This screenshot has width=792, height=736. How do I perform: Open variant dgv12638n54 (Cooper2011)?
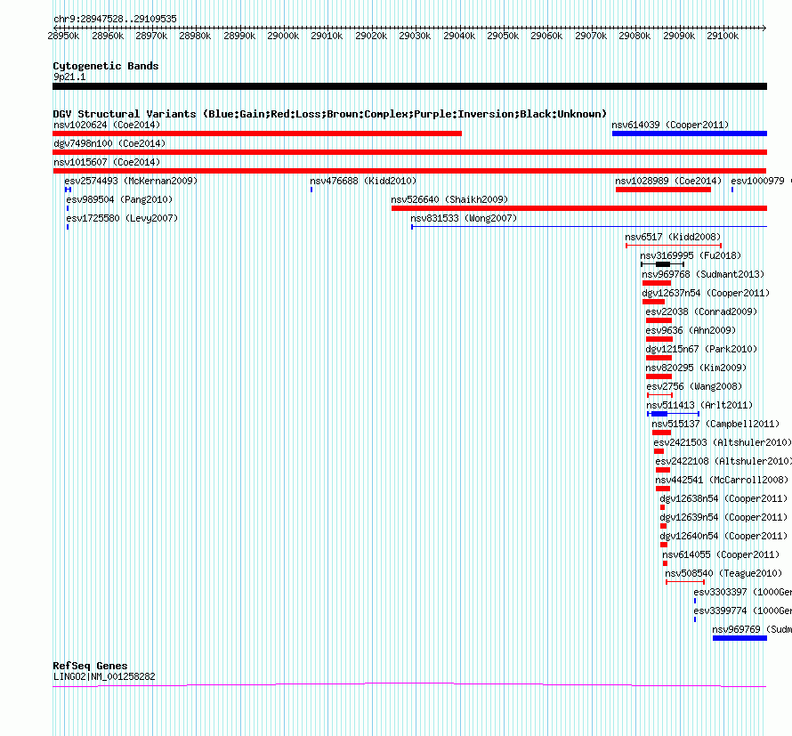pyautogui.click(x=723, y=498)
